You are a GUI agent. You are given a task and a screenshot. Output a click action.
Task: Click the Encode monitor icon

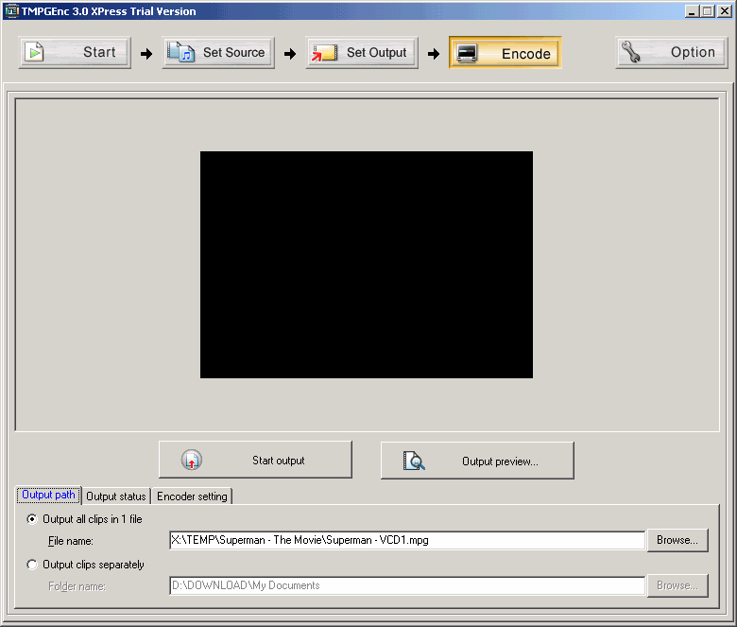[x=467, y=53]
